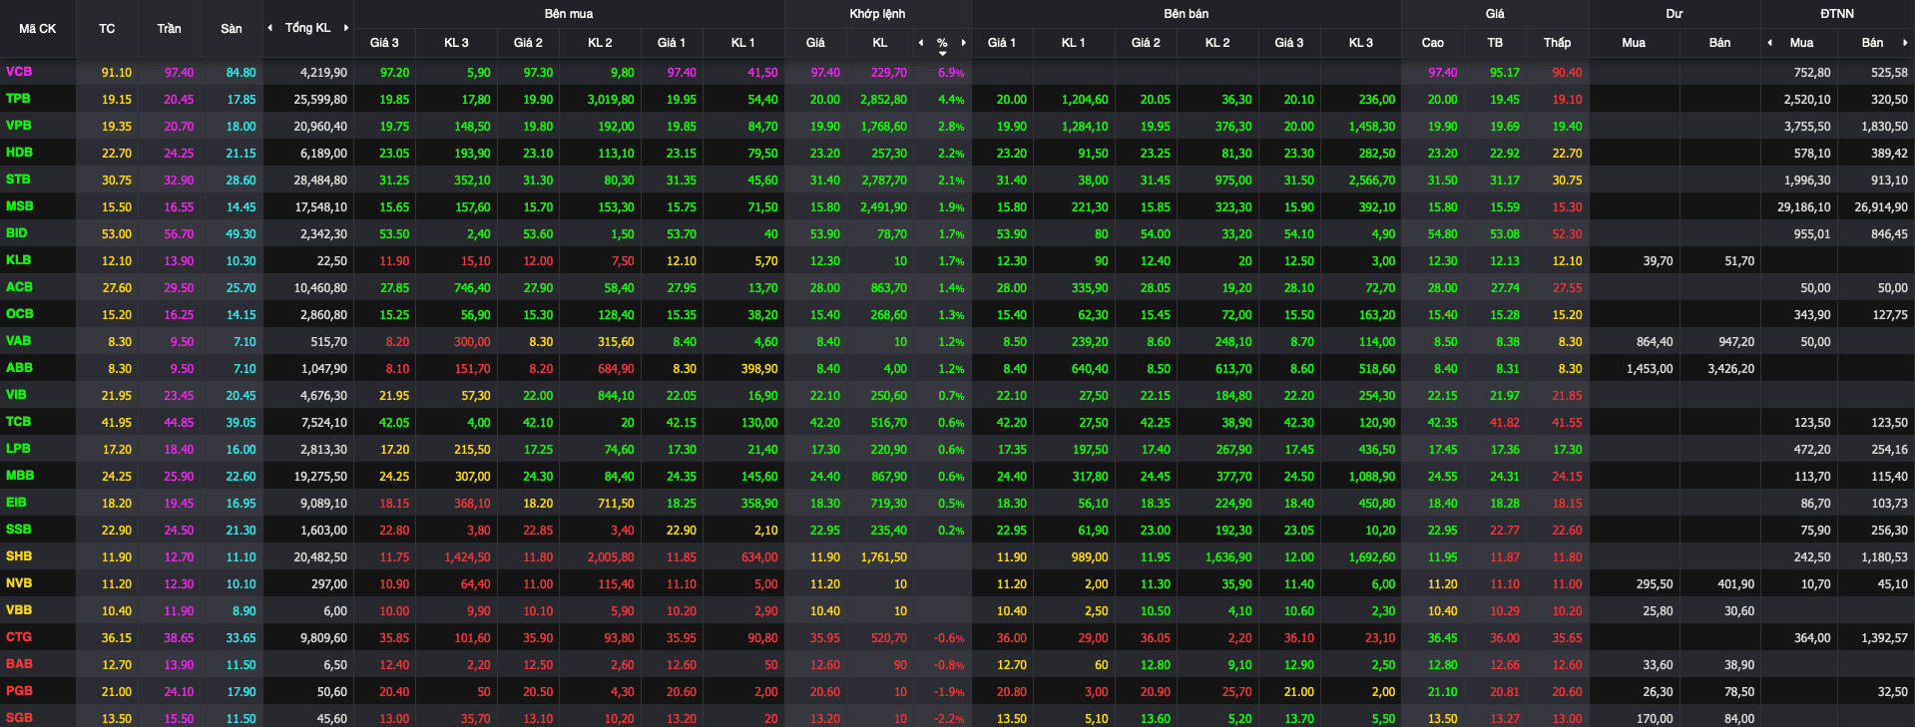This screenshot has height=727, width=1915.
Task: Open stock symbol SGB
Action: point(19,718)
